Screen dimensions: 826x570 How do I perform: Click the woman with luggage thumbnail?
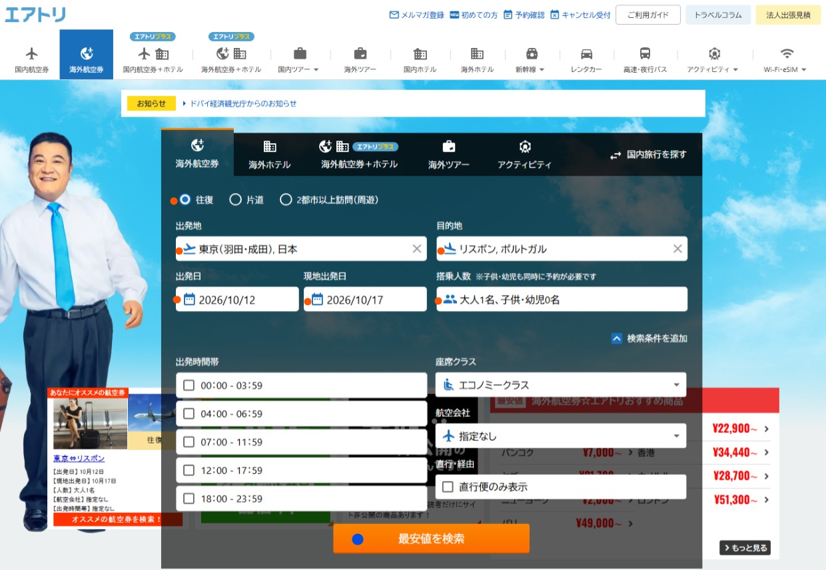pos(91,424)
